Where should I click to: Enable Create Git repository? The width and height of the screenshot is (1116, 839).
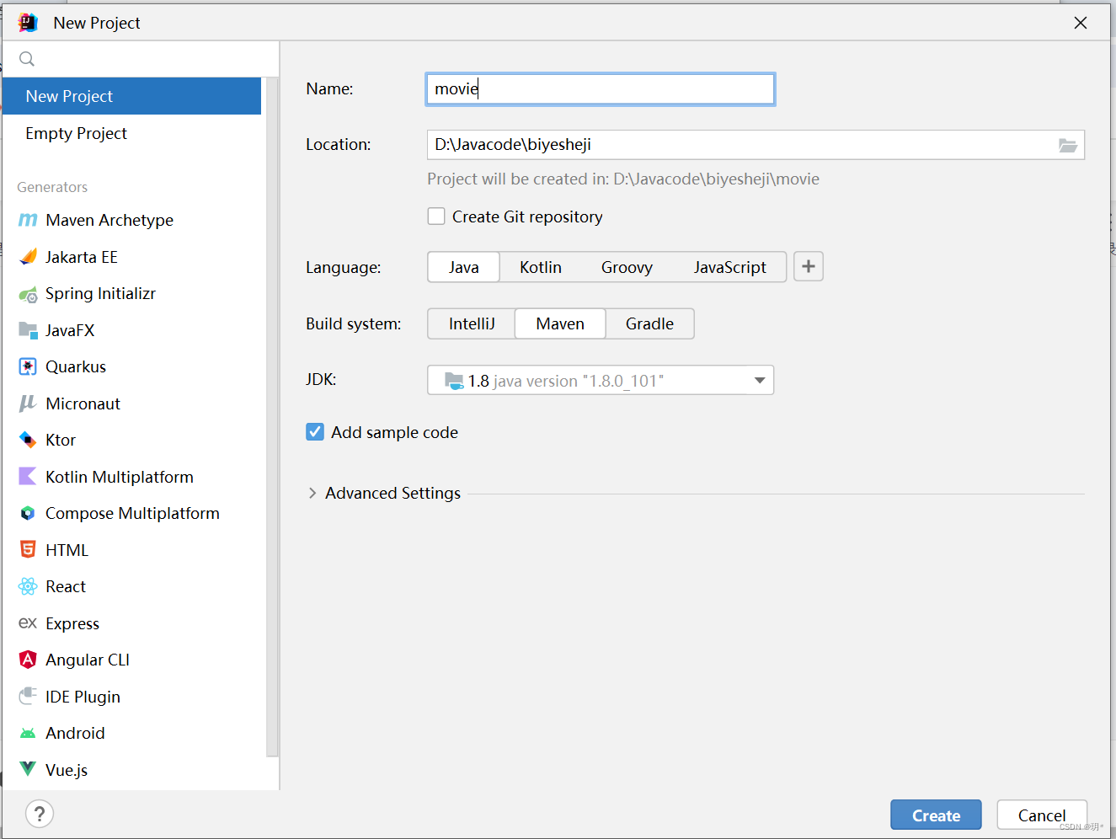coord(436,216)
